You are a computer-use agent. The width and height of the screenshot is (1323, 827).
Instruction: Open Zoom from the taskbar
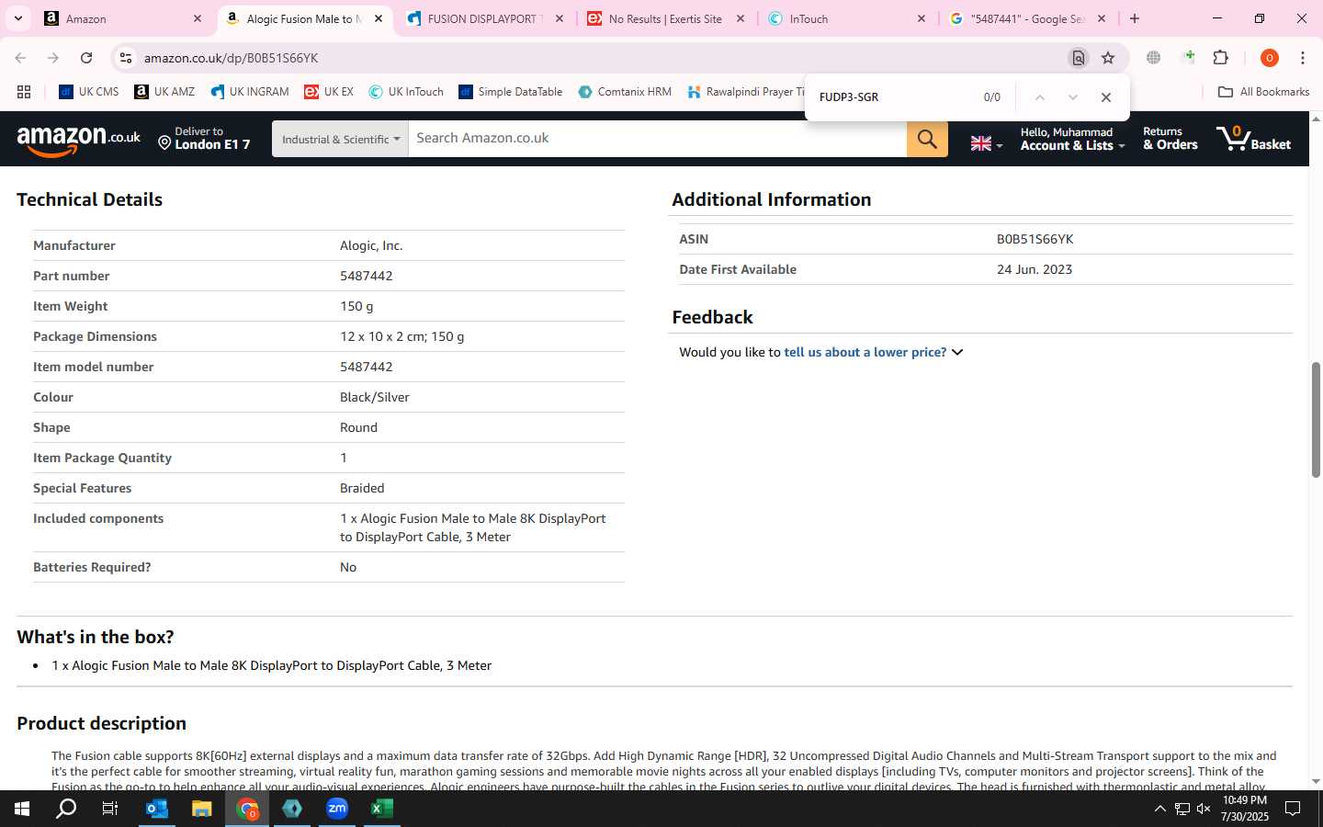click(x=337, y=809)
